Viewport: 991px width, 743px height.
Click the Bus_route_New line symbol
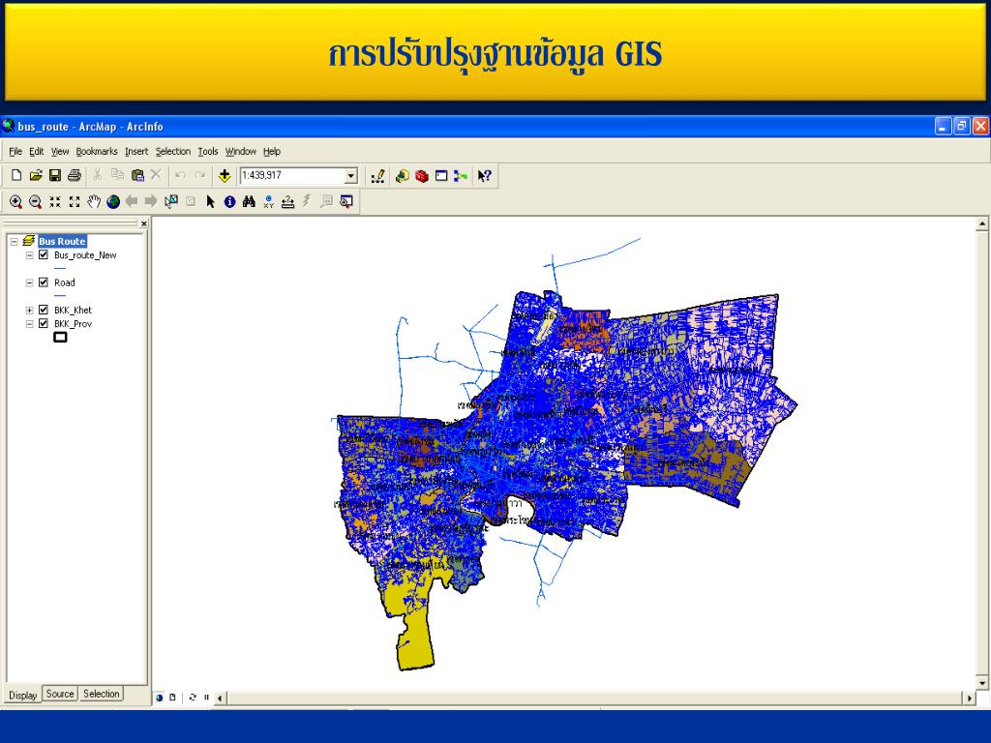[x=60, y=268]
